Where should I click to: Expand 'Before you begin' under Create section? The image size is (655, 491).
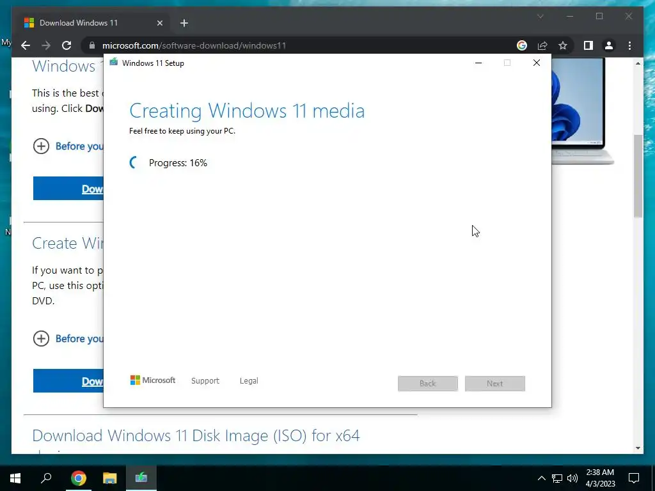click(x=41, y=339)
